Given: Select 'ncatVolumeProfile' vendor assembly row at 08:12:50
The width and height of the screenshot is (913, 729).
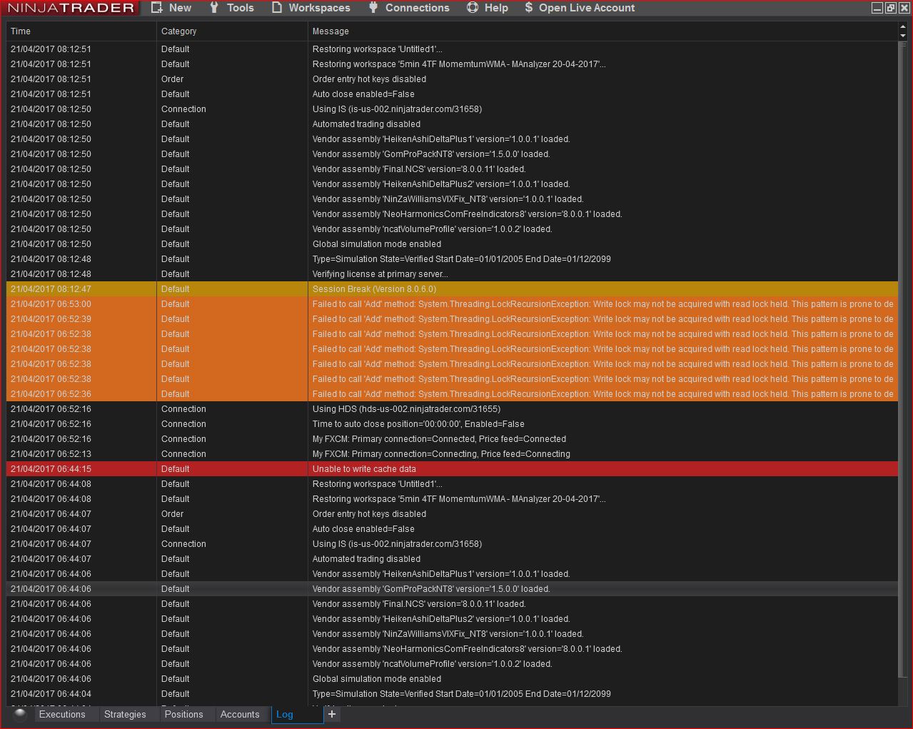Looking at the screenshot, I should [452, 229].
